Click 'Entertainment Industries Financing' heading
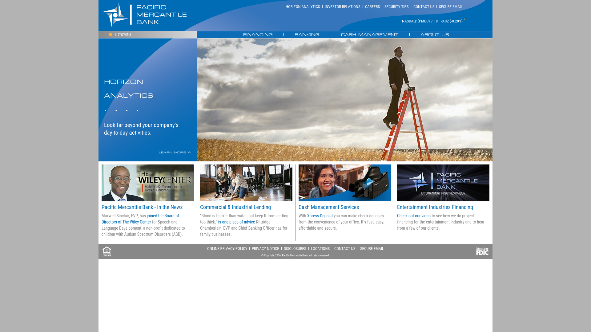Image resolution: width=591 pixels, height=332 pixels. pos(435,207)
